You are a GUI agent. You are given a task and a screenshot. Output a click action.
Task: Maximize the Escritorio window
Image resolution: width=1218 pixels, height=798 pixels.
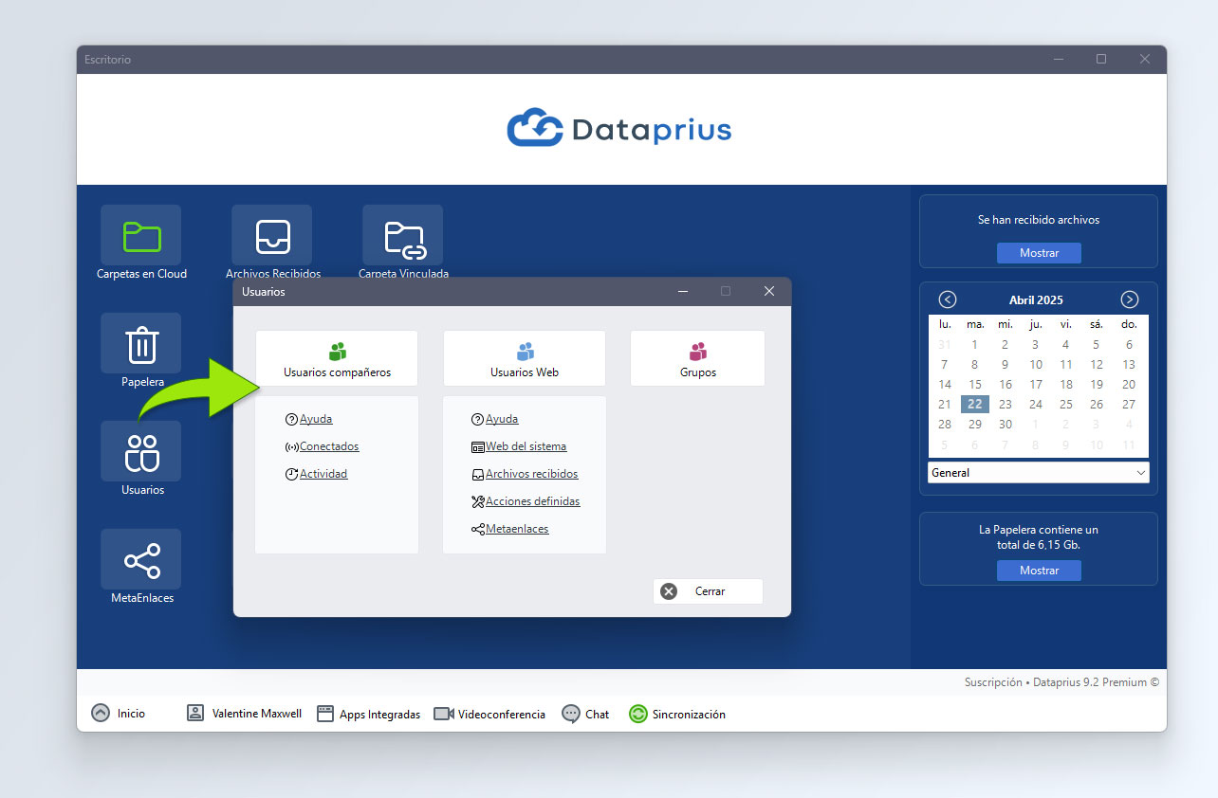(1101, 59)
